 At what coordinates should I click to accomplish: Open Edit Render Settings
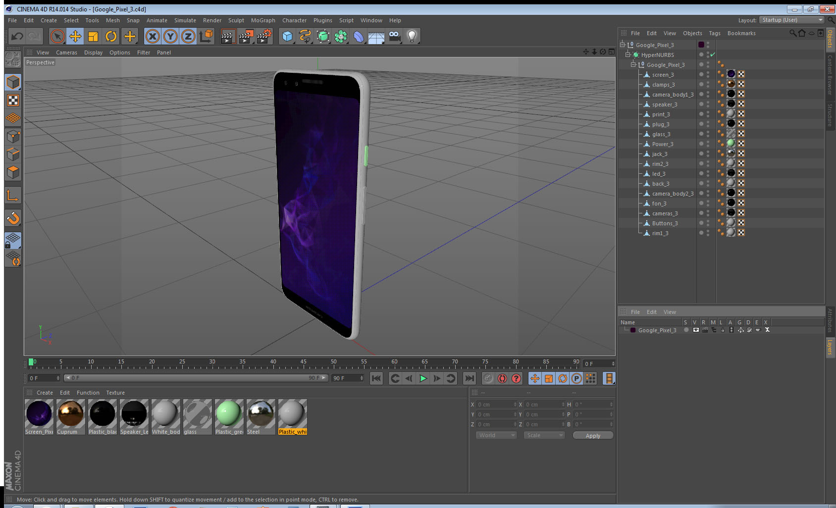point(264,36)
